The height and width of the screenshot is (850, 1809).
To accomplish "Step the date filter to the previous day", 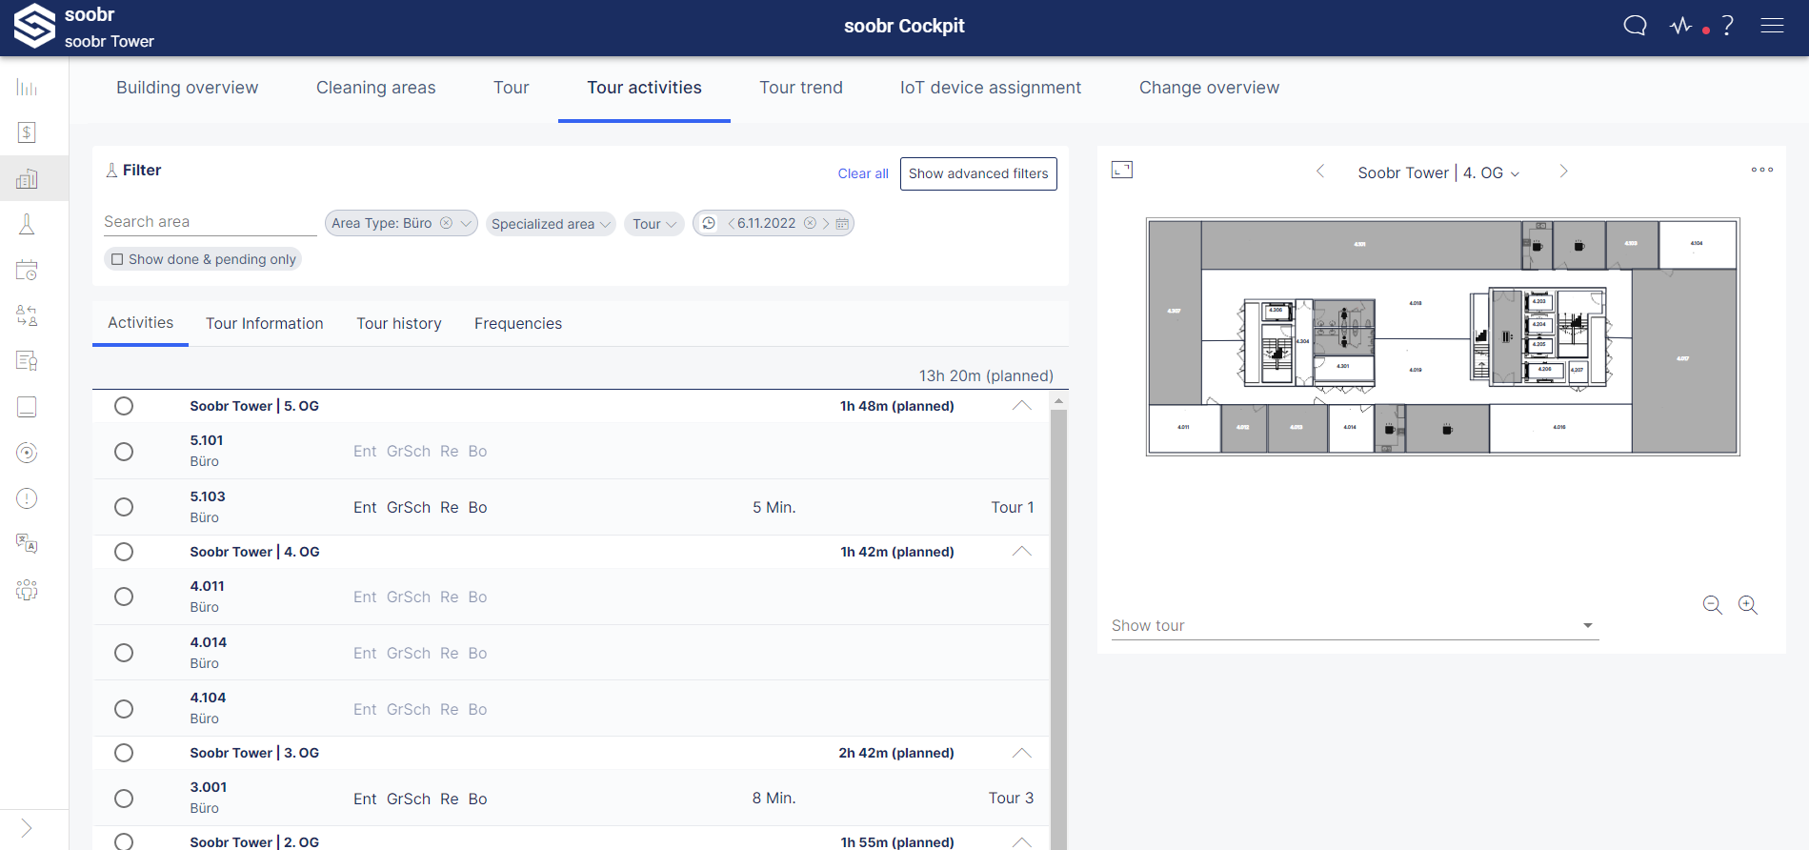I will pos(731,224).
